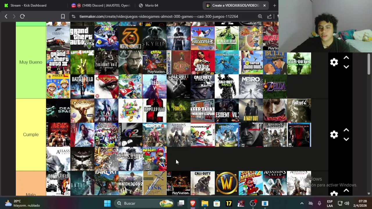The height and width of the screenshot is (209, 372).
Task: Select the Metro game cover
Action: (x=251, y=87)
